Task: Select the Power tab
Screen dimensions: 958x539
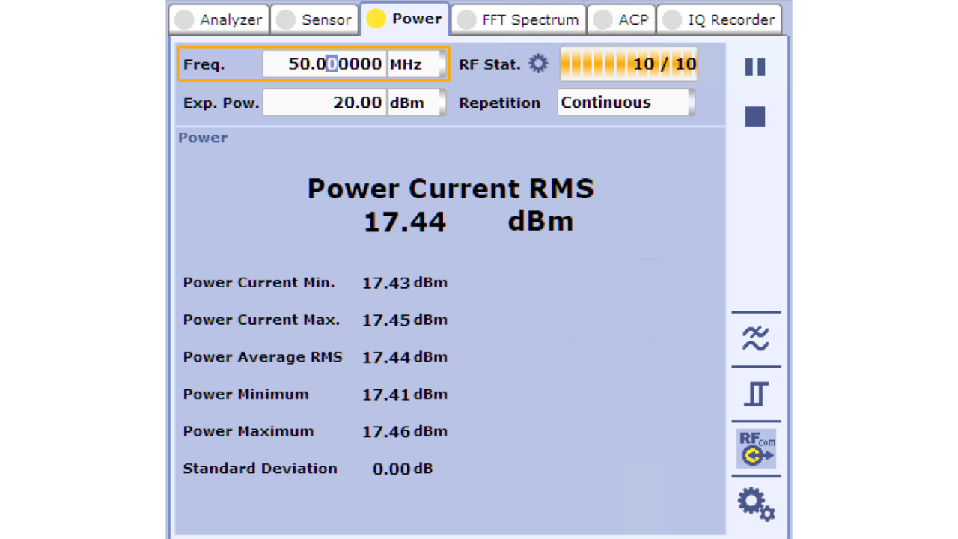Action: [x=405, y=19]
